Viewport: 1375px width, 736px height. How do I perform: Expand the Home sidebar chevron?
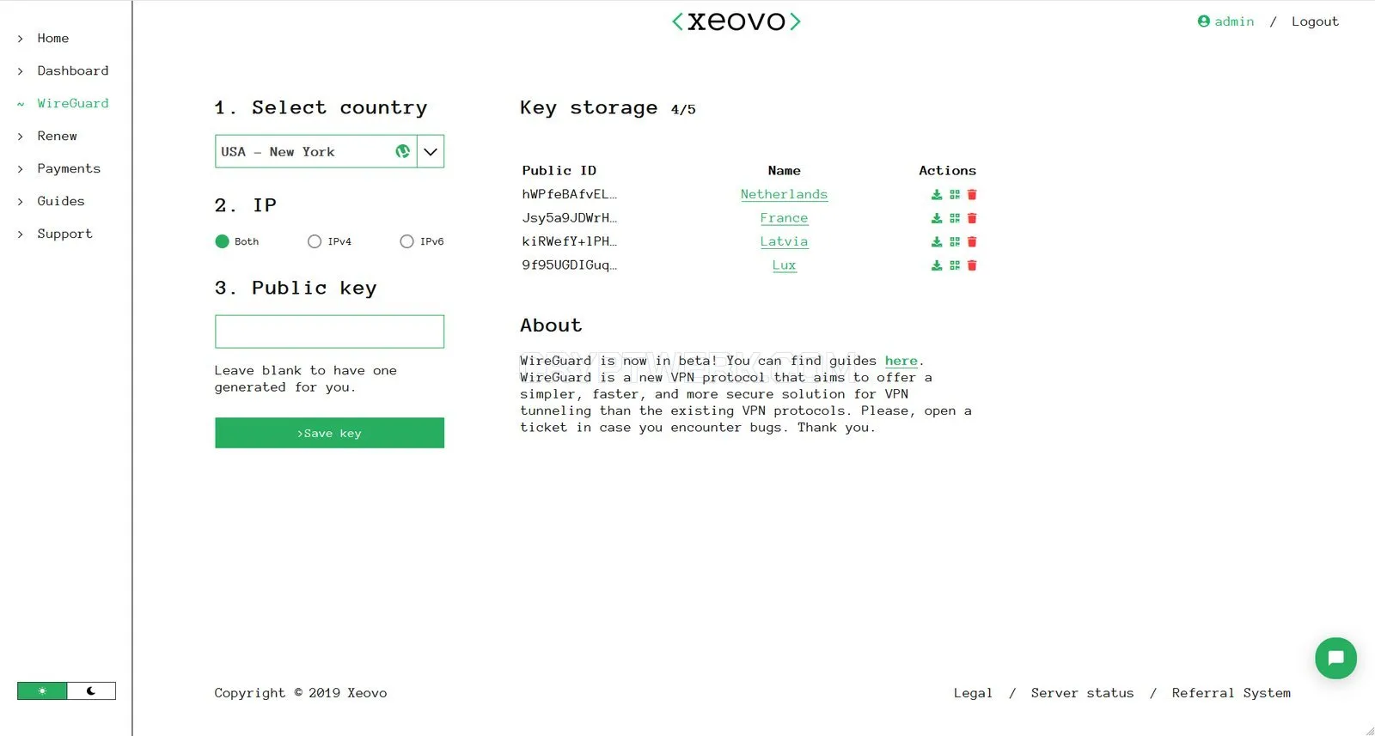pyautogui.click(x=21, y=39)
